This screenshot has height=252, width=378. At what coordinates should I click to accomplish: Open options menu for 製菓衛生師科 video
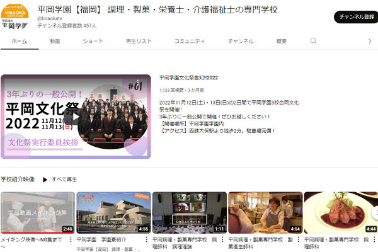pyautogui.click(x=299, y=239)
